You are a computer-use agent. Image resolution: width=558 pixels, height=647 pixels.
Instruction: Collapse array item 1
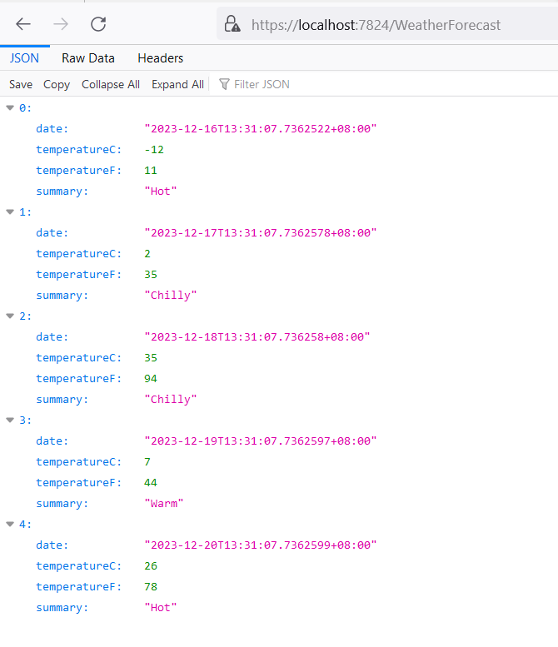pos(10,212)
